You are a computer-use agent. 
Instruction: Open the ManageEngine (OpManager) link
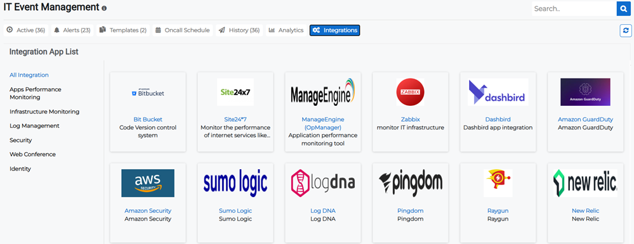click(322, 123)
